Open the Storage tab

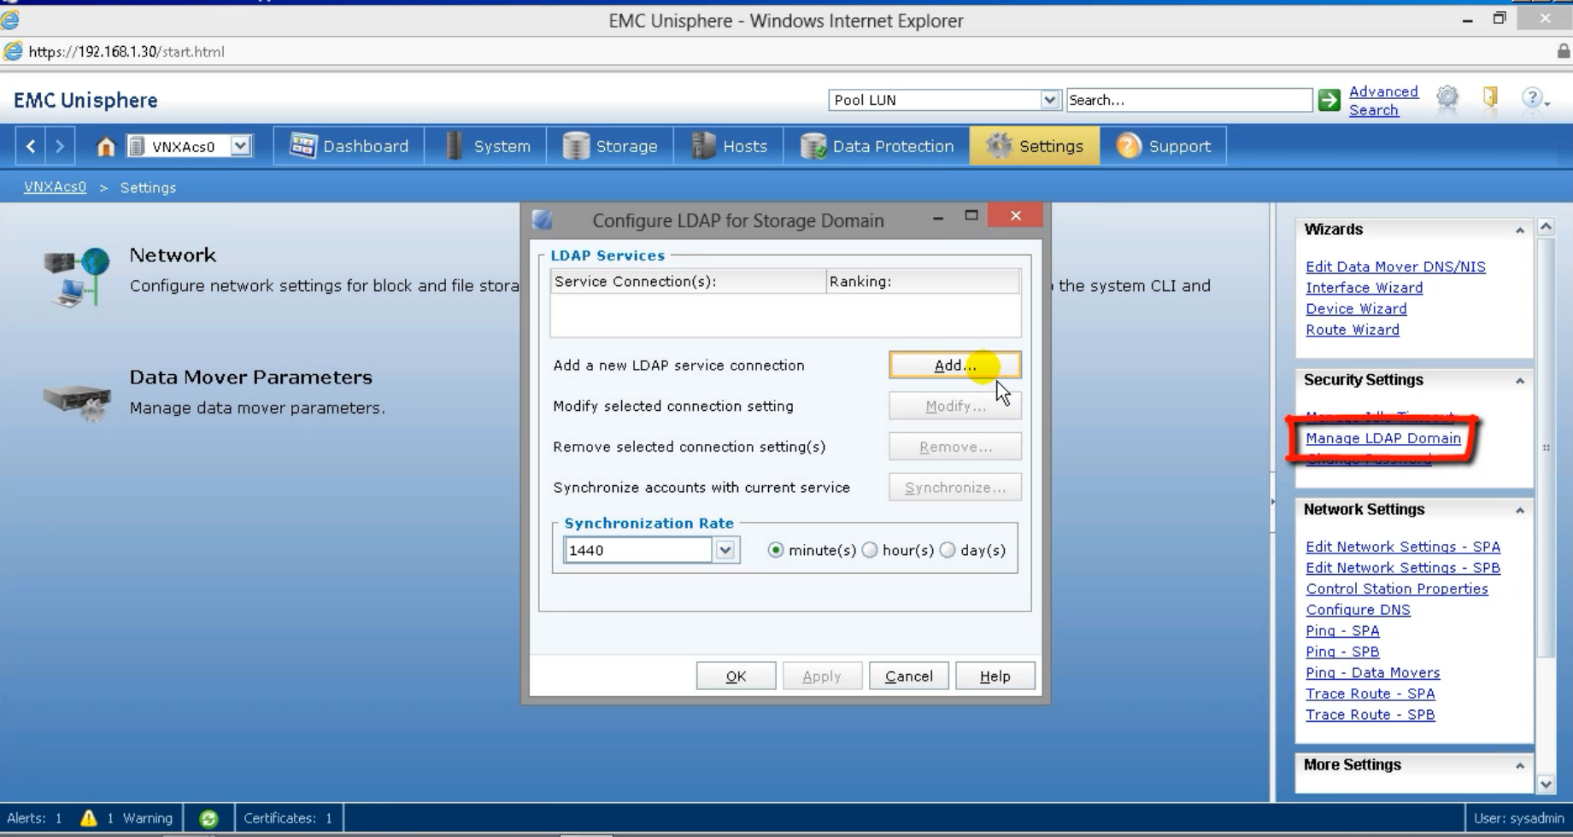click(610, 146)
